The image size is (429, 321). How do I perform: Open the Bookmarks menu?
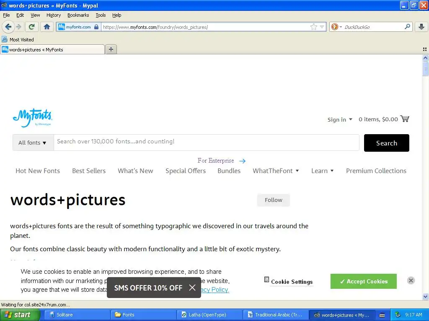(x=78, y=15)
